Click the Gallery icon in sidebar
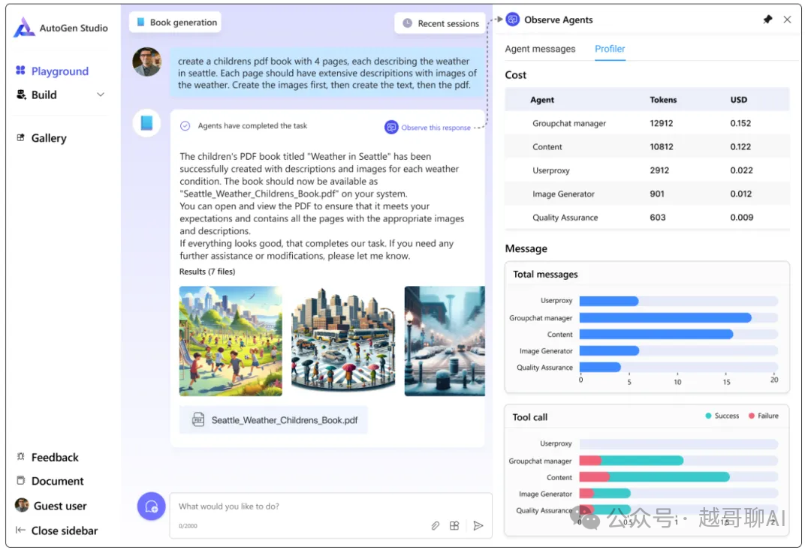811x550 pixels. pyautogui.click(x=21, y=137)
